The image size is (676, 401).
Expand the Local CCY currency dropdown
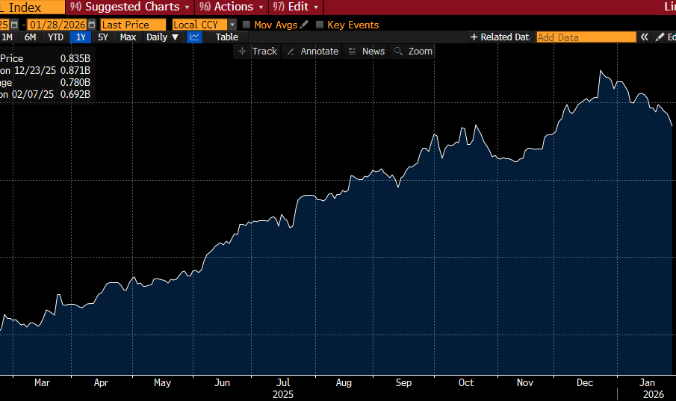click(x=232, y=25)
